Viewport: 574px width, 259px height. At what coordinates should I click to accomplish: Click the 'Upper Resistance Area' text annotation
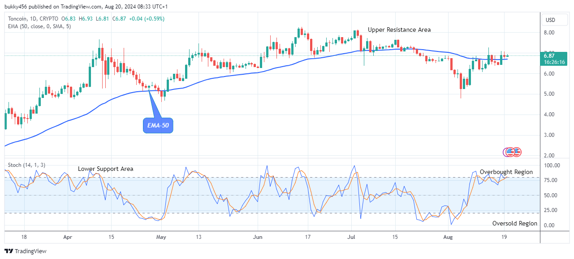click(x=399, y=30)
